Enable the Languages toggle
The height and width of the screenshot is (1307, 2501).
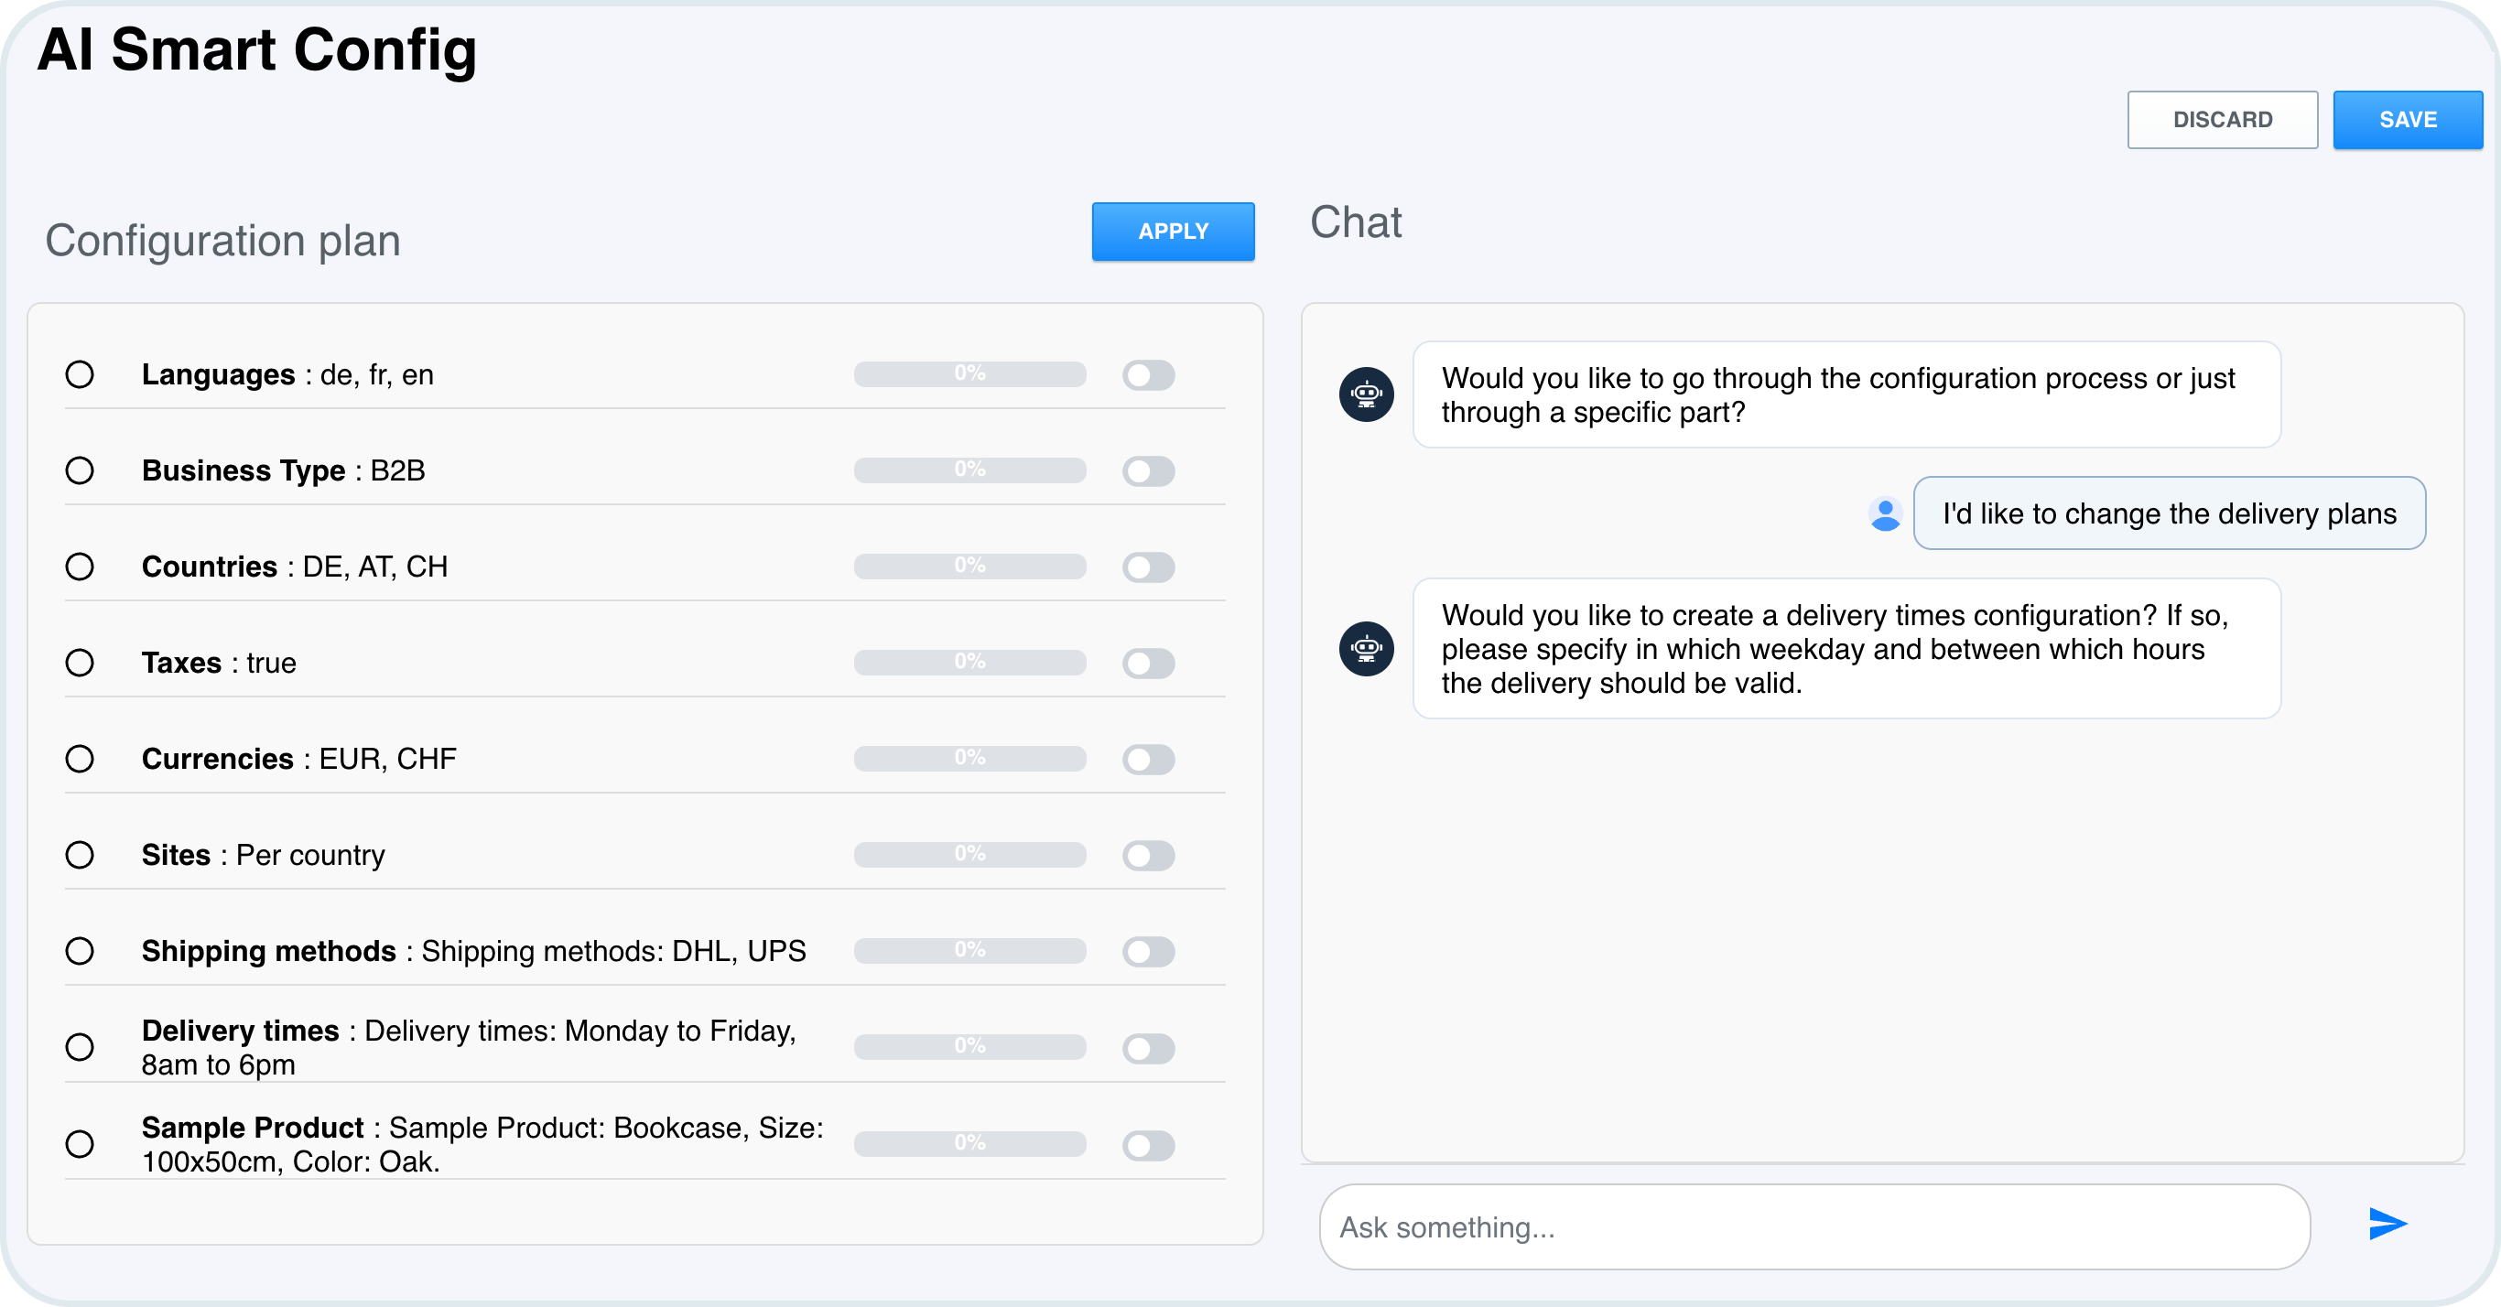(1149, 375)
